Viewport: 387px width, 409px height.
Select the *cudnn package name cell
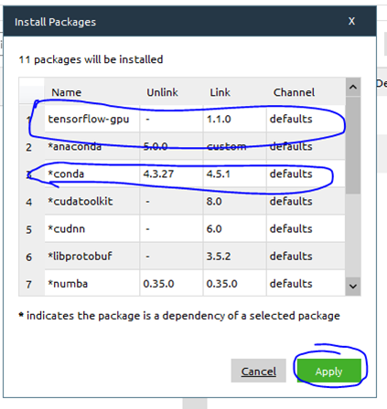click(x=91, y=228)
